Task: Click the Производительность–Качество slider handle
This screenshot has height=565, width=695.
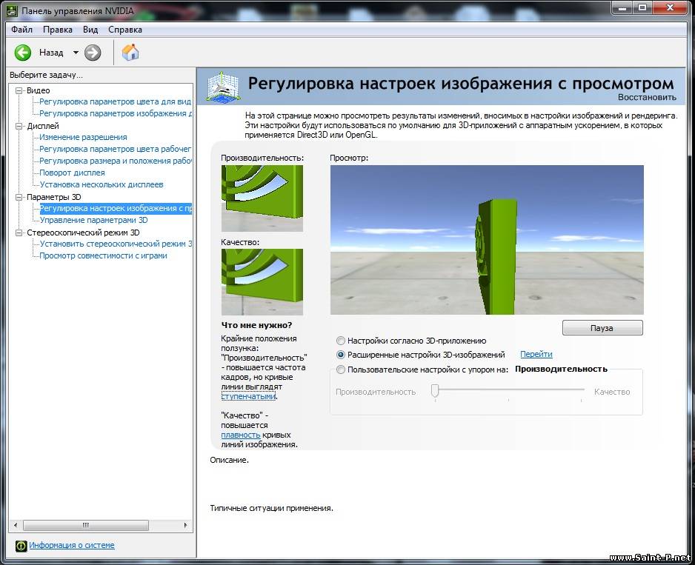Action: pos(435,390)
